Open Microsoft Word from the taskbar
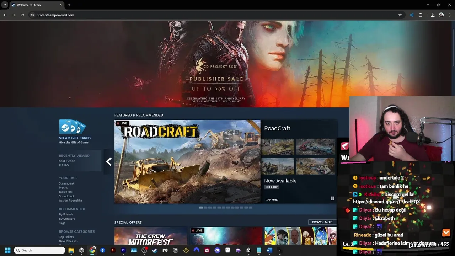 coord(269,250)
